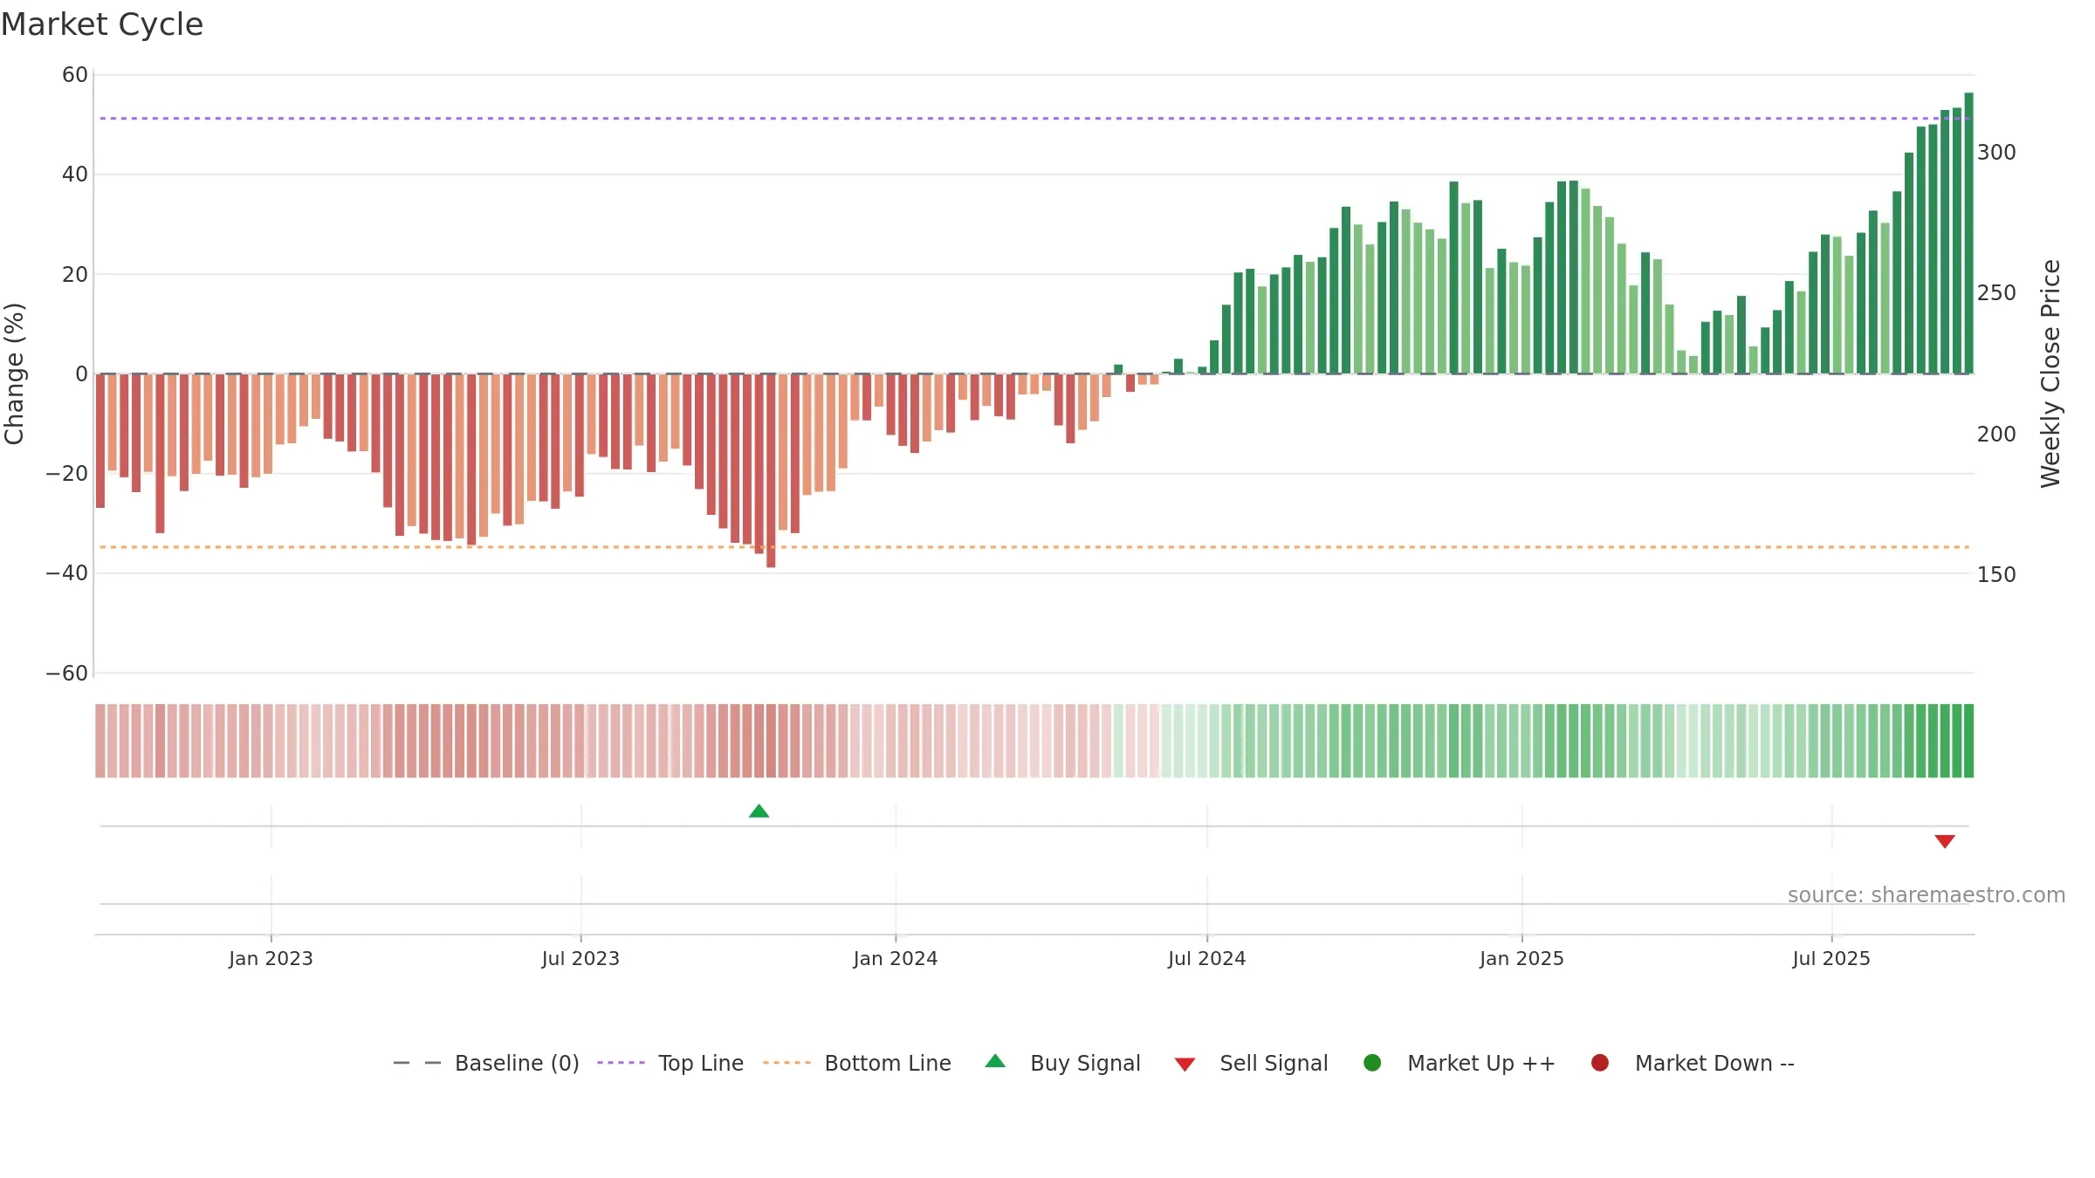Click the 300 price axis tick label
Screen dimensions: 2095x1178
pos(1996,153)
